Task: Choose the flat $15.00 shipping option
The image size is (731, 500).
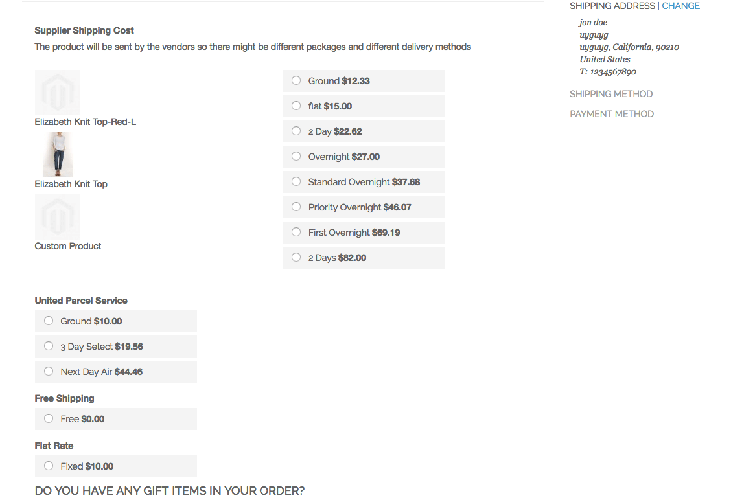Action: pyautogui.click(x=296, y=106)
